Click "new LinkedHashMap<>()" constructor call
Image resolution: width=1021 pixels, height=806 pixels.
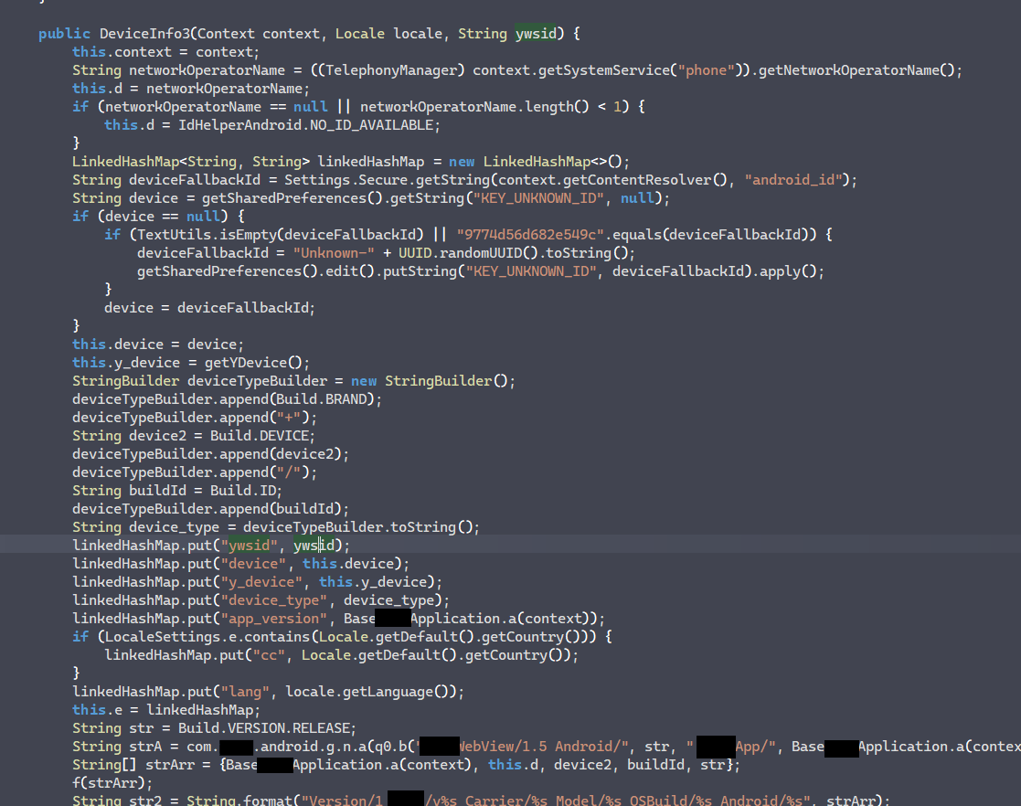point(536,162)
